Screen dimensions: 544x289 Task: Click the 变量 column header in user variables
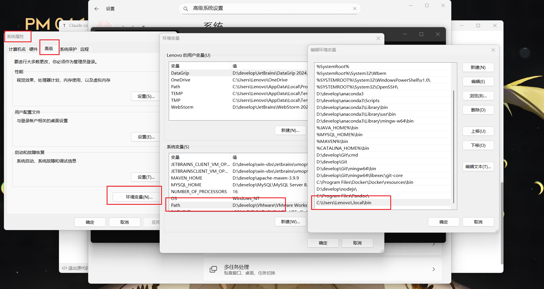200,66
